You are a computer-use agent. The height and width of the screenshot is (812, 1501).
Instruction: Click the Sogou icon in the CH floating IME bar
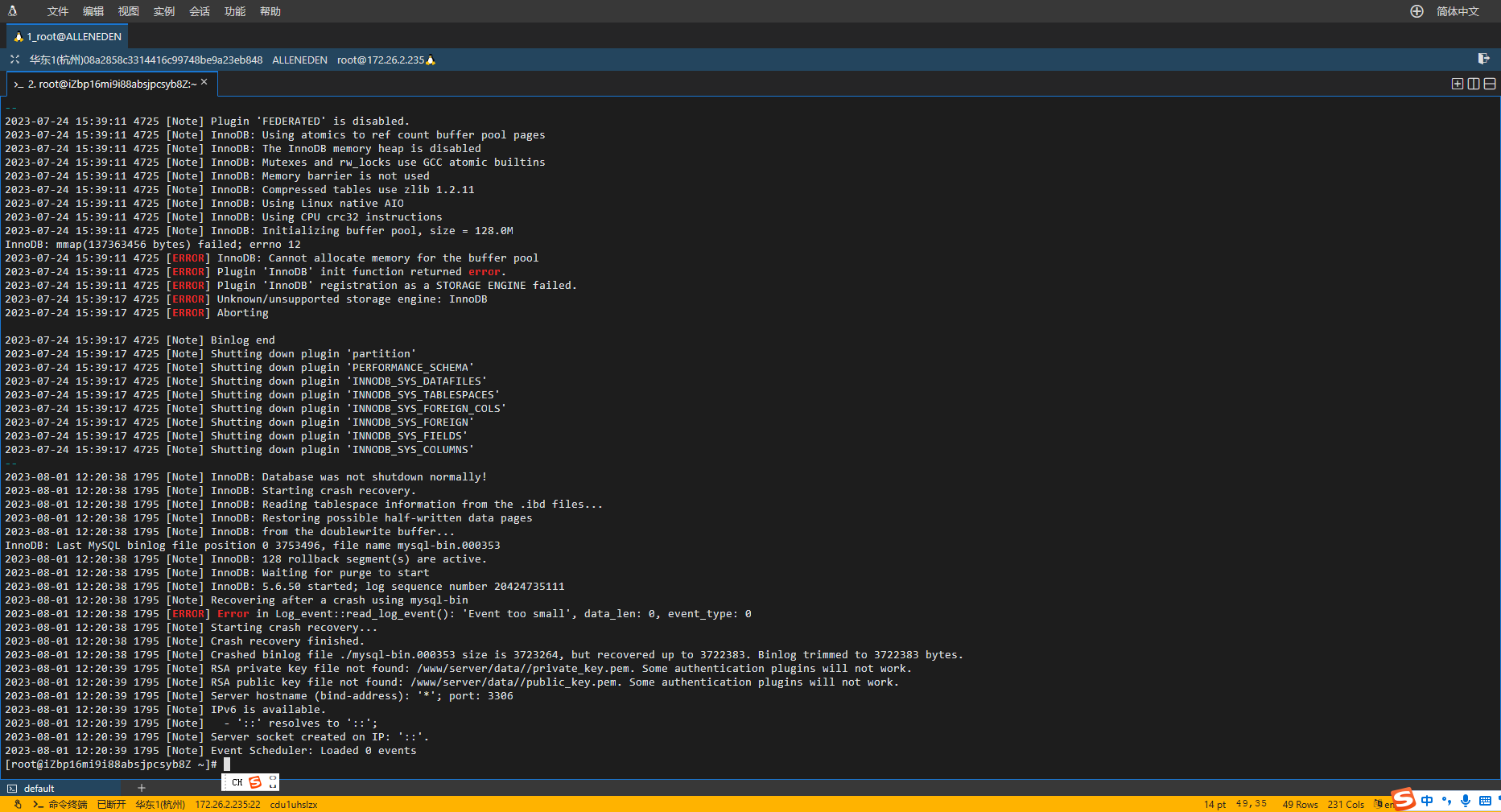pos(255,782)
